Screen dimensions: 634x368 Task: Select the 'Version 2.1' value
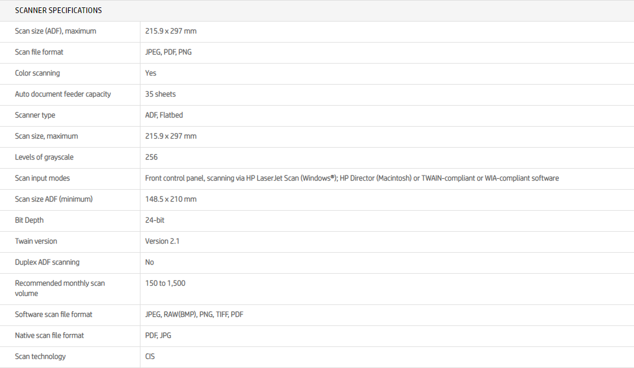click(x=164, y=241)
